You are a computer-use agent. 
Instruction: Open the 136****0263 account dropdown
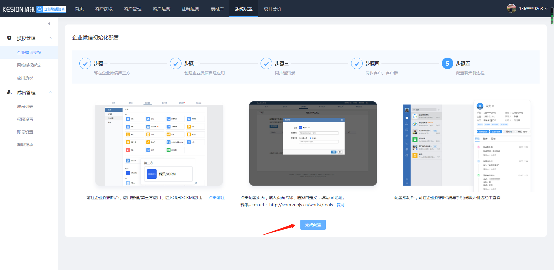(x=532, y=9)
